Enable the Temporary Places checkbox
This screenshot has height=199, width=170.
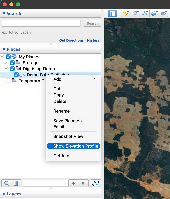(8, 81)
